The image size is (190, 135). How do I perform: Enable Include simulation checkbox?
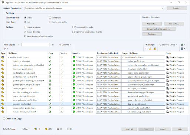pyautogui.click(x=25, y=27)
